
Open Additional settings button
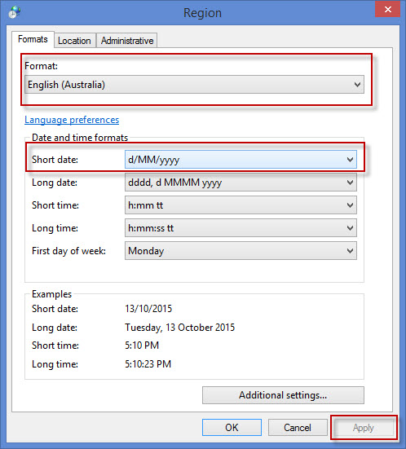(x=283, y=395)
